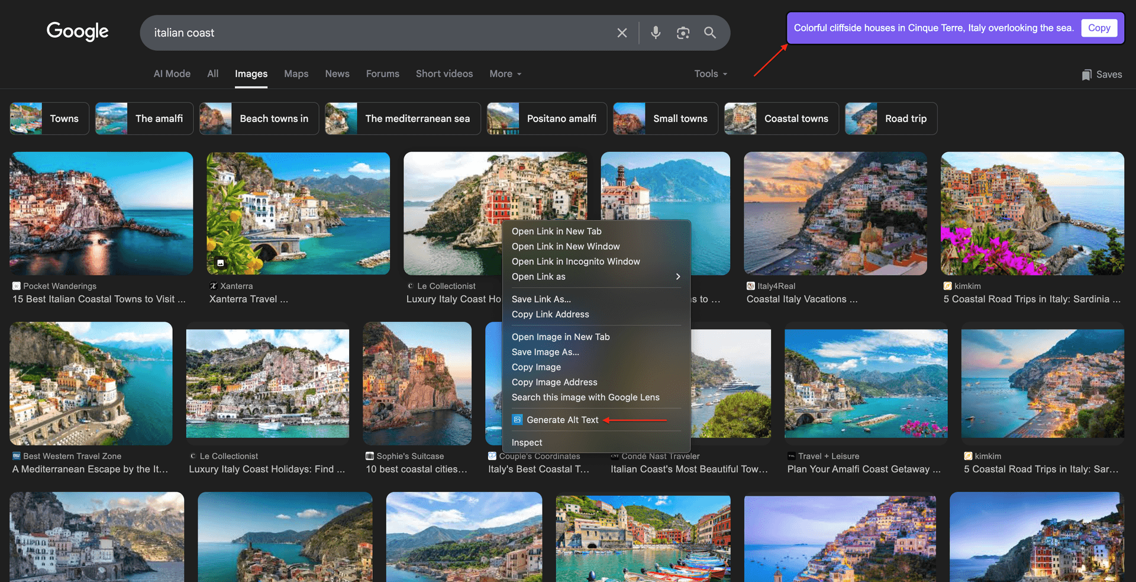Expand the More search categories dropdown
The height and width of the screenshot is (582, 1136).
point(505,73)
